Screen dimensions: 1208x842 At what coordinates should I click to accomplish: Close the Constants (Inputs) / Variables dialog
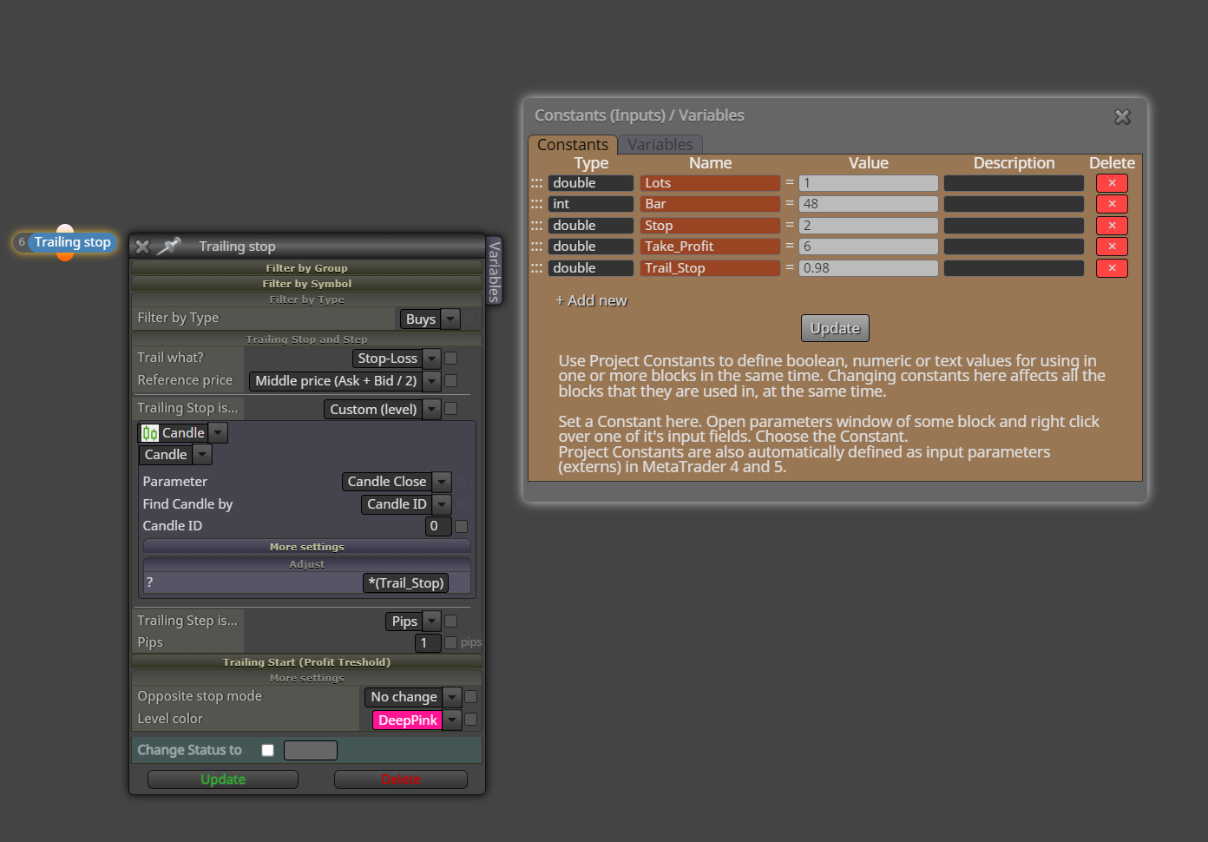click(x=1122, y=116)
